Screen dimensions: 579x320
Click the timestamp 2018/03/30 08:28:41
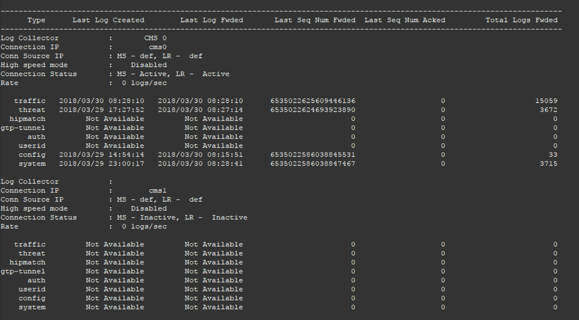coord(200,164)
